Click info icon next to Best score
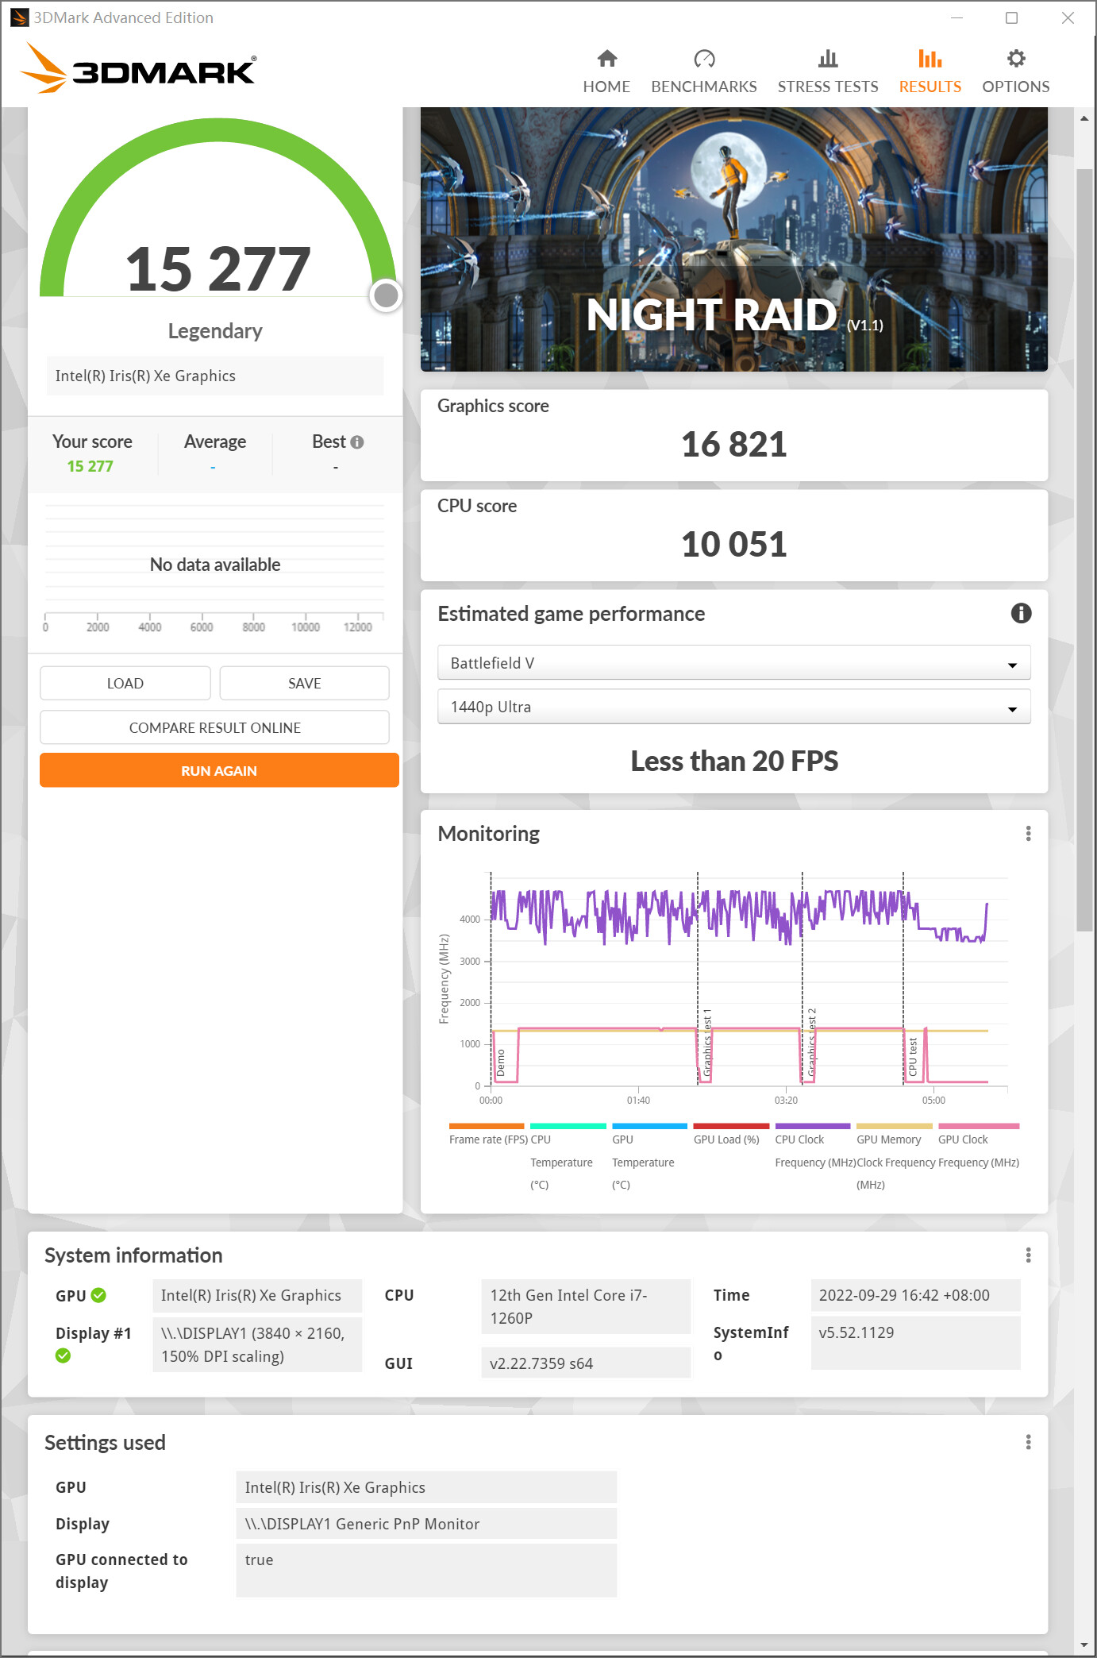Screen dimensions: 1097x1658 point(357,442)
